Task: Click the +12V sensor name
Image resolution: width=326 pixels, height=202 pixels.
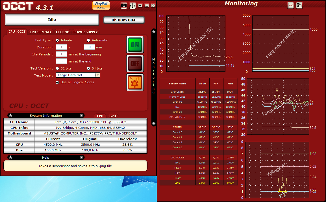Action: click(x=177, y=178)
